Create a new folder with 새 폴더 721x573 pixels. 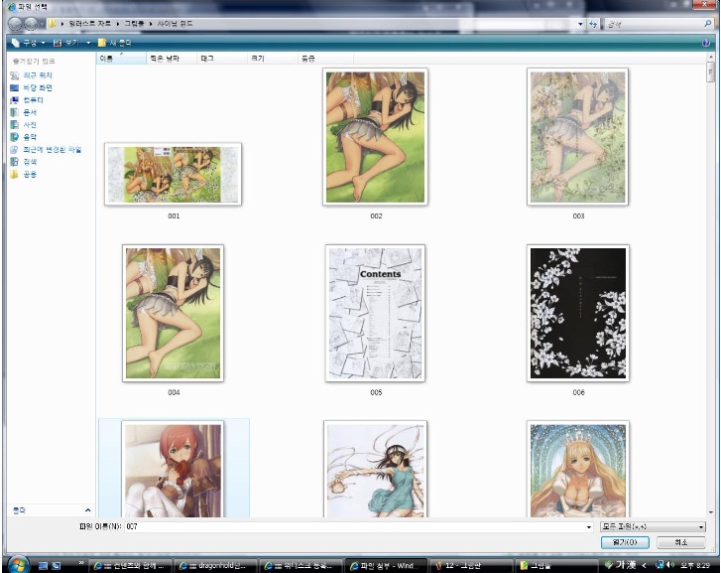click(x=114, y=43)
